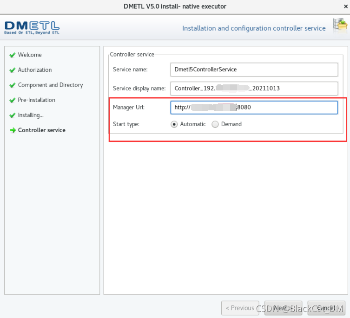Select the Authorization step

point(35,70)
